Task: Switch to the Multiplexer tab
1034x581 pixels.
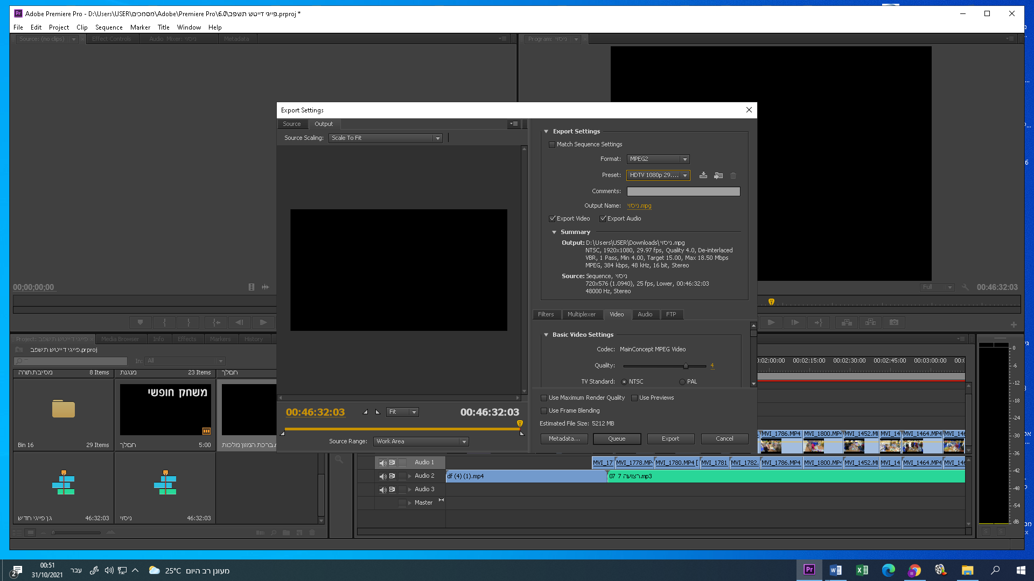Action: click(581, 315)
